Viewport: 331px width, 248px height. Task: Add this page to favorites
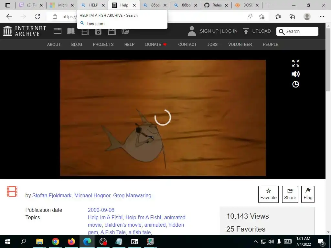coord(262,16)
